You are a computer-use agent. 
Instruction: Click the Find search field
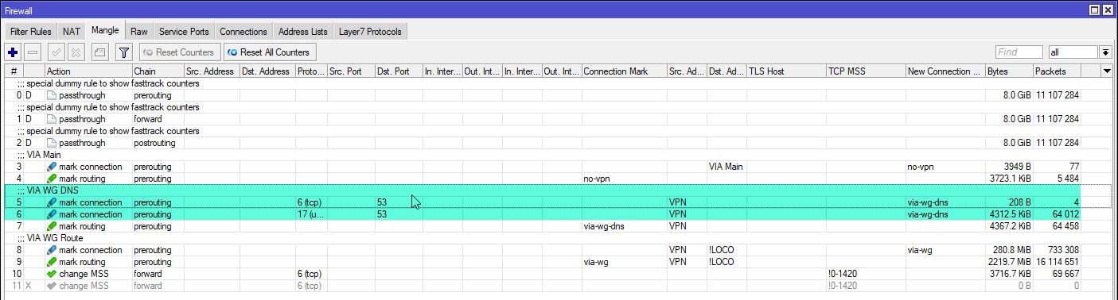point(1019,52)
